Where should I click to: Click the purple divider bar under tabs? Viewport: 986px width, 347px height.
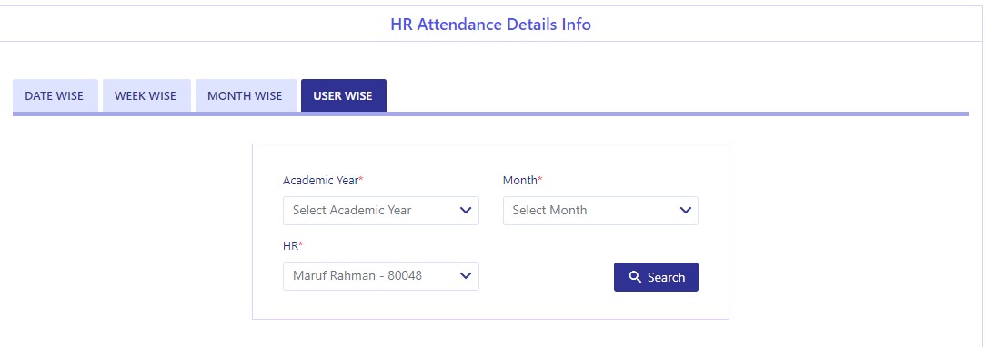pyautogui.click(x=490, y=114)
